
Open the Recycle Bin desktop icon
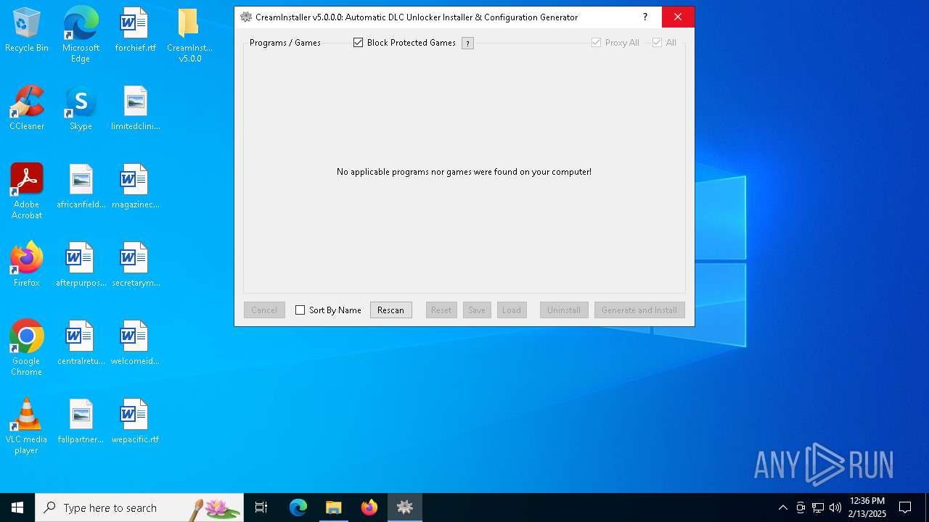[x=27, y=30]
